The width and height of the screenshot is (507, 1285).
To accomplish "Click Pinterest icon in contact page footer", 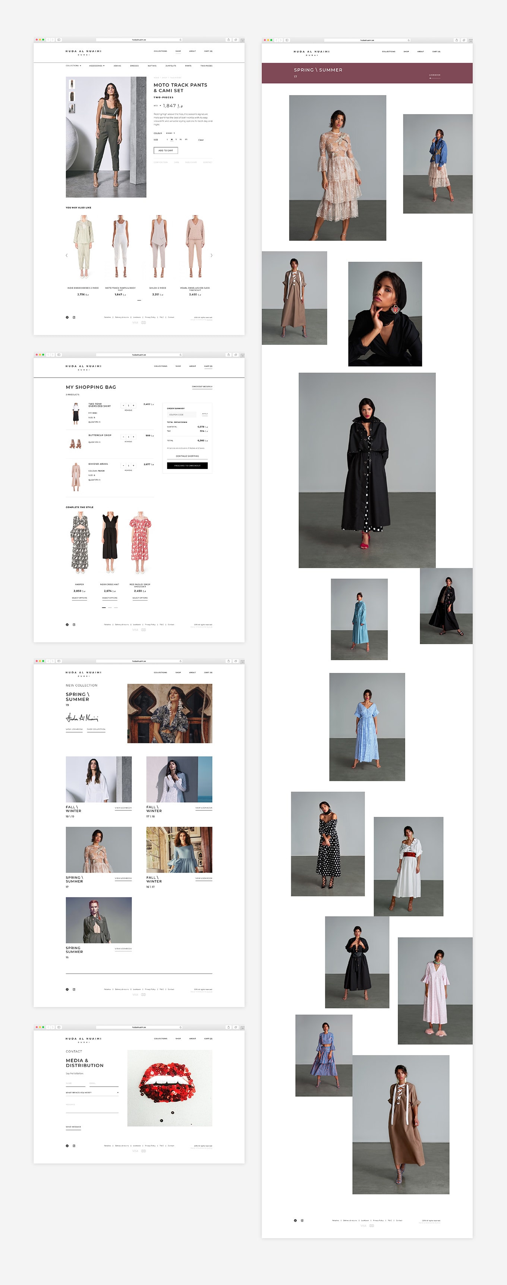I will tap(67, 1146).
